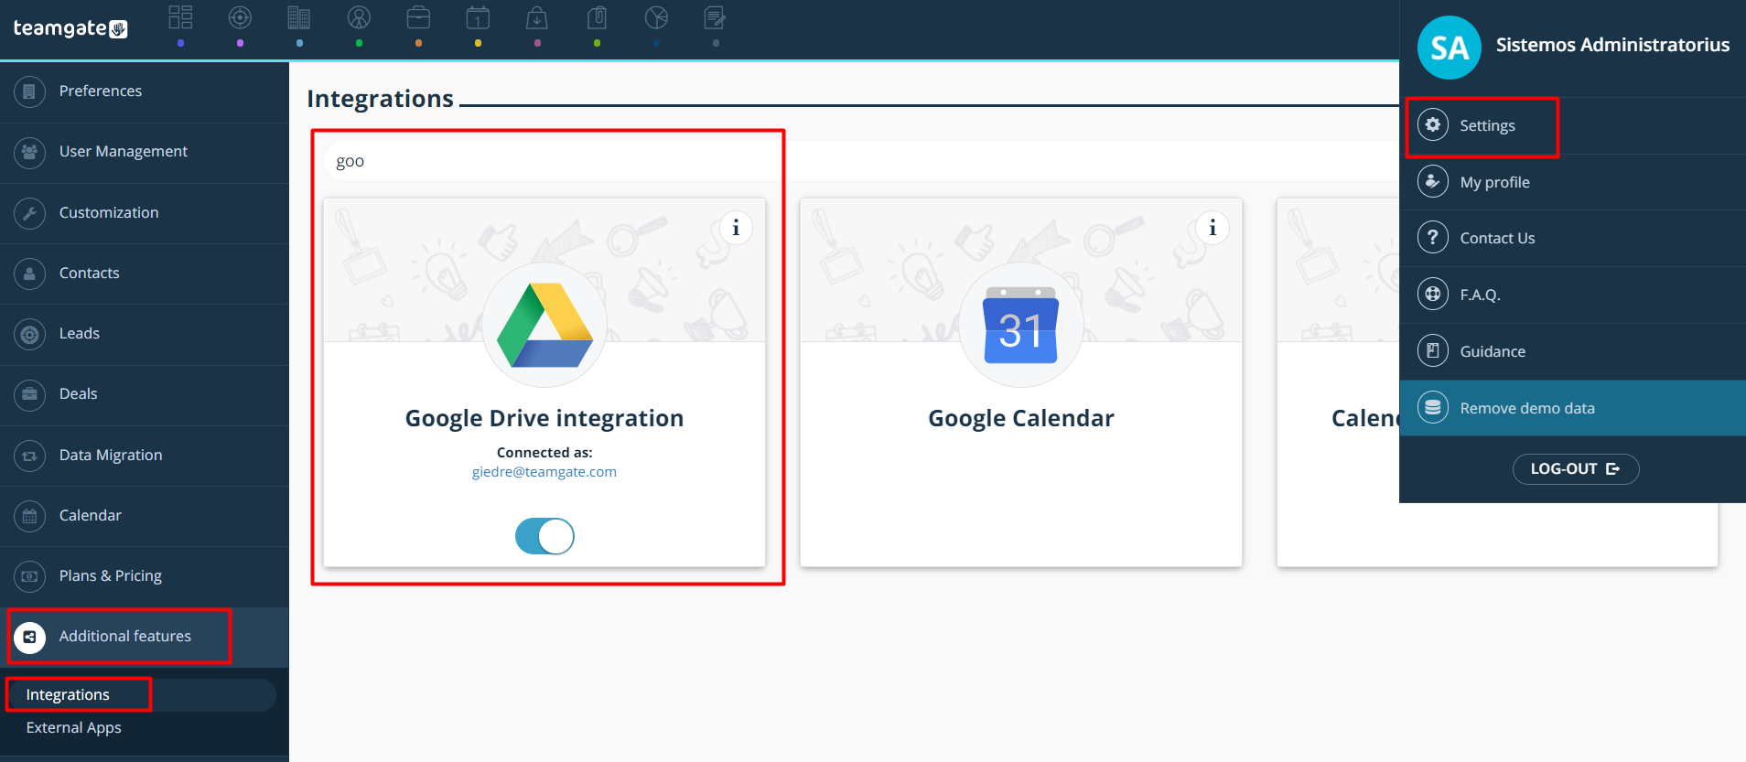Open the Companies buildings icon in top bar
Screen dimensions: 1746x762
(x=299, y=17)
